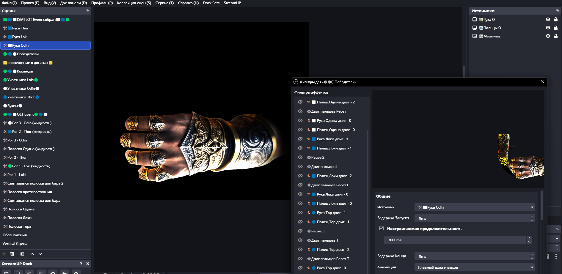Click the 3000ms duration input field
562x274 pixels.
click(x=455, y=240)
